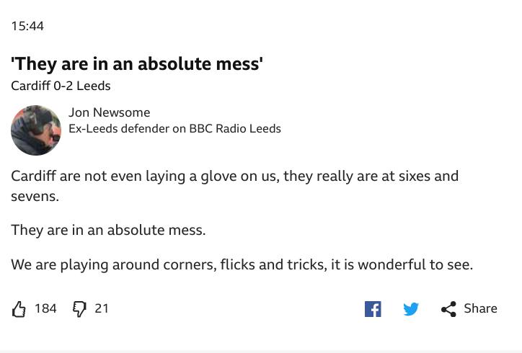
Task: Open Jon Newsome's circular profile photo
Action: pyautogui.click(x=36, y=130)
